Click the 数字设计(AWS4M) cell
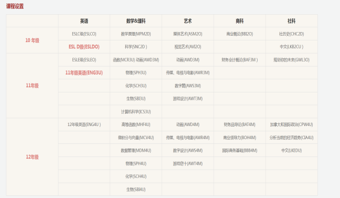The width and height of the screenshot is (340, 198). click(x=188, y=150)
